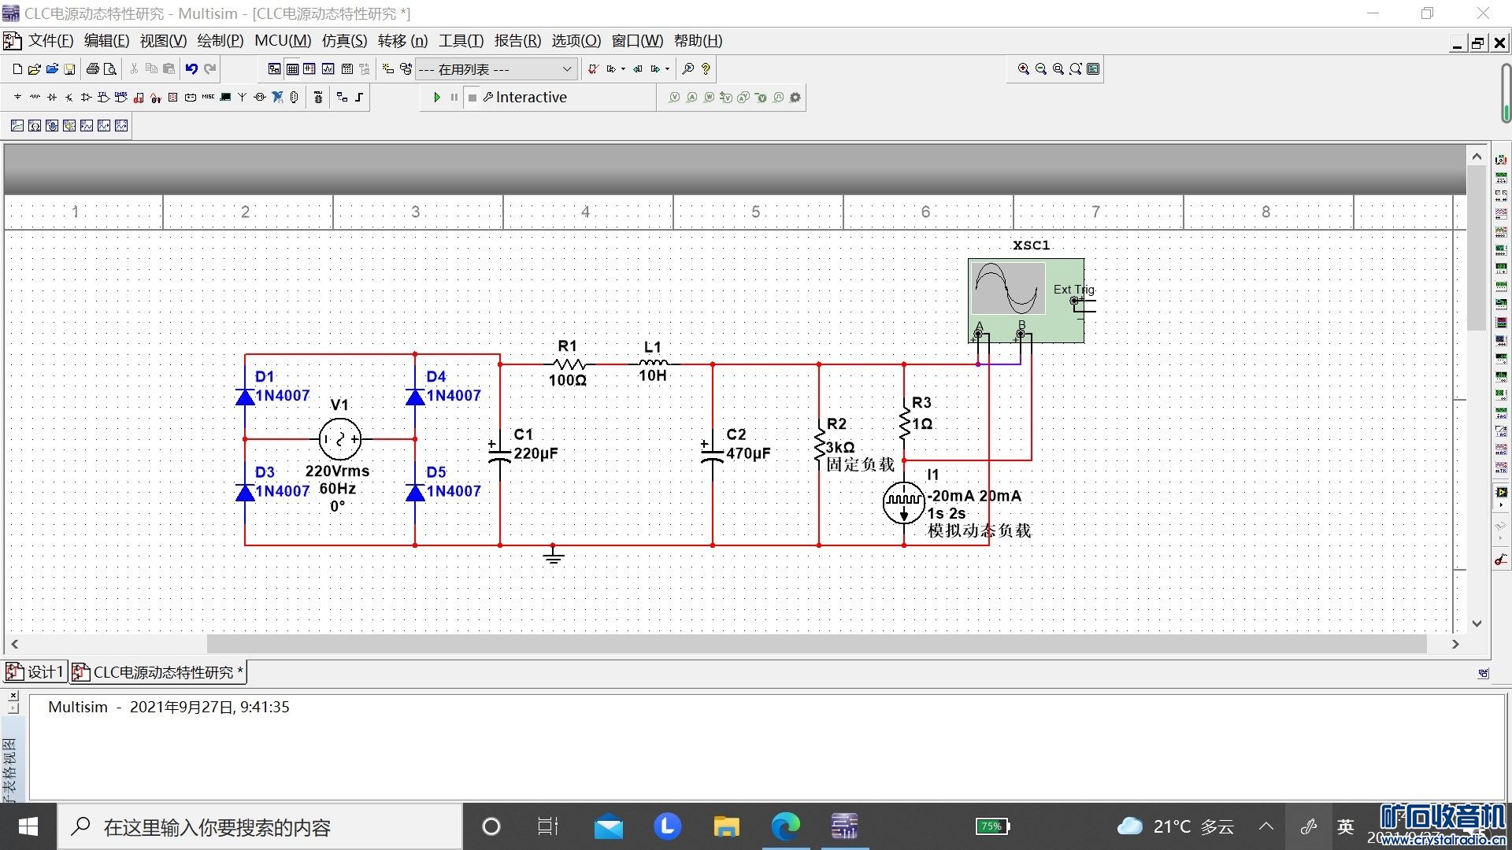The image size is (1512, 850).
Task: Click the Undo arrow icon
Action: coord(191,69)
